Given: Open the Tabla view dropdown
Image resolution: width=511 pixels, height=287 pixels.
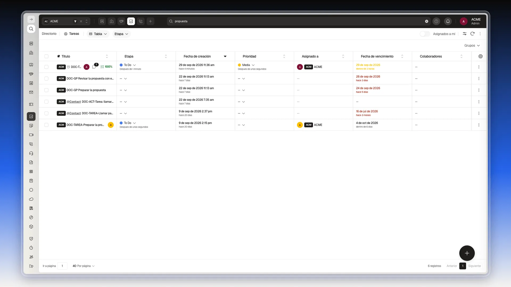Looking at the screenshot, I should 98,34.
